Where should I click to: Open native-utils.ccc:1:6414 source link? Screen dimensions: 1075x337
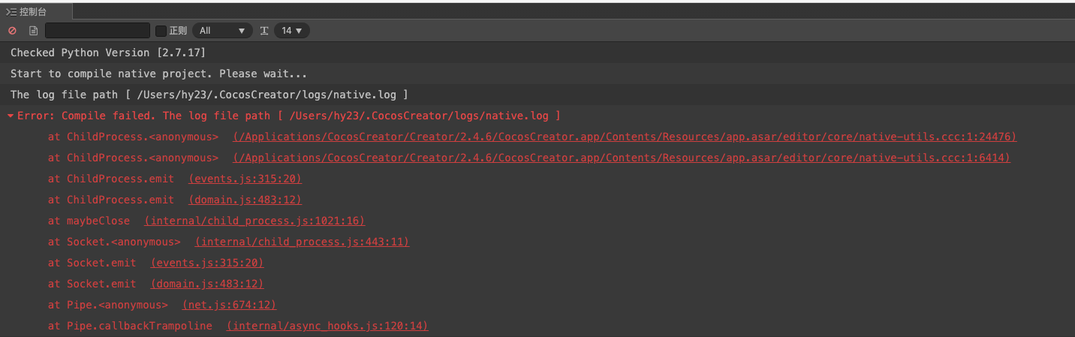point(622,158)
